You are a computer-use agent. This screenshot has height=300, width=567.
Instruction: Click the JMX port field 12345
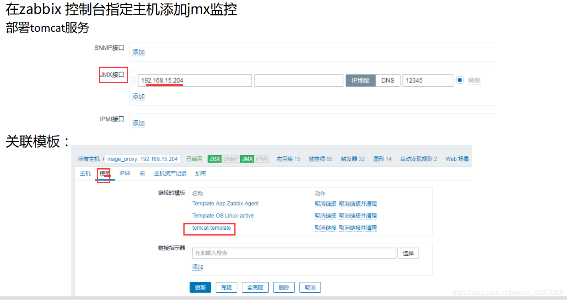click(428, 80)
